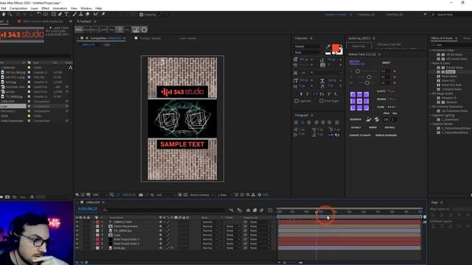Click the center anchor point square in Motion Tools
The image size is (472, 265).
tap(359, 102)
